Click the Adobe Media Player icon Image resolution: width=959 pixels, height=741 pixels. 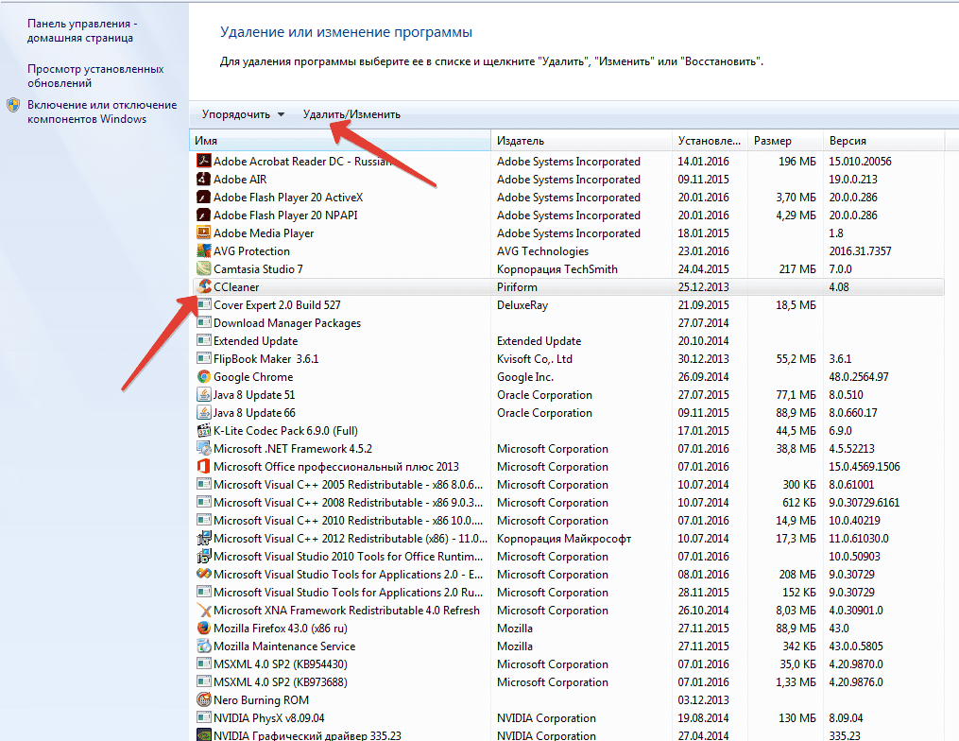pos(204,233)
